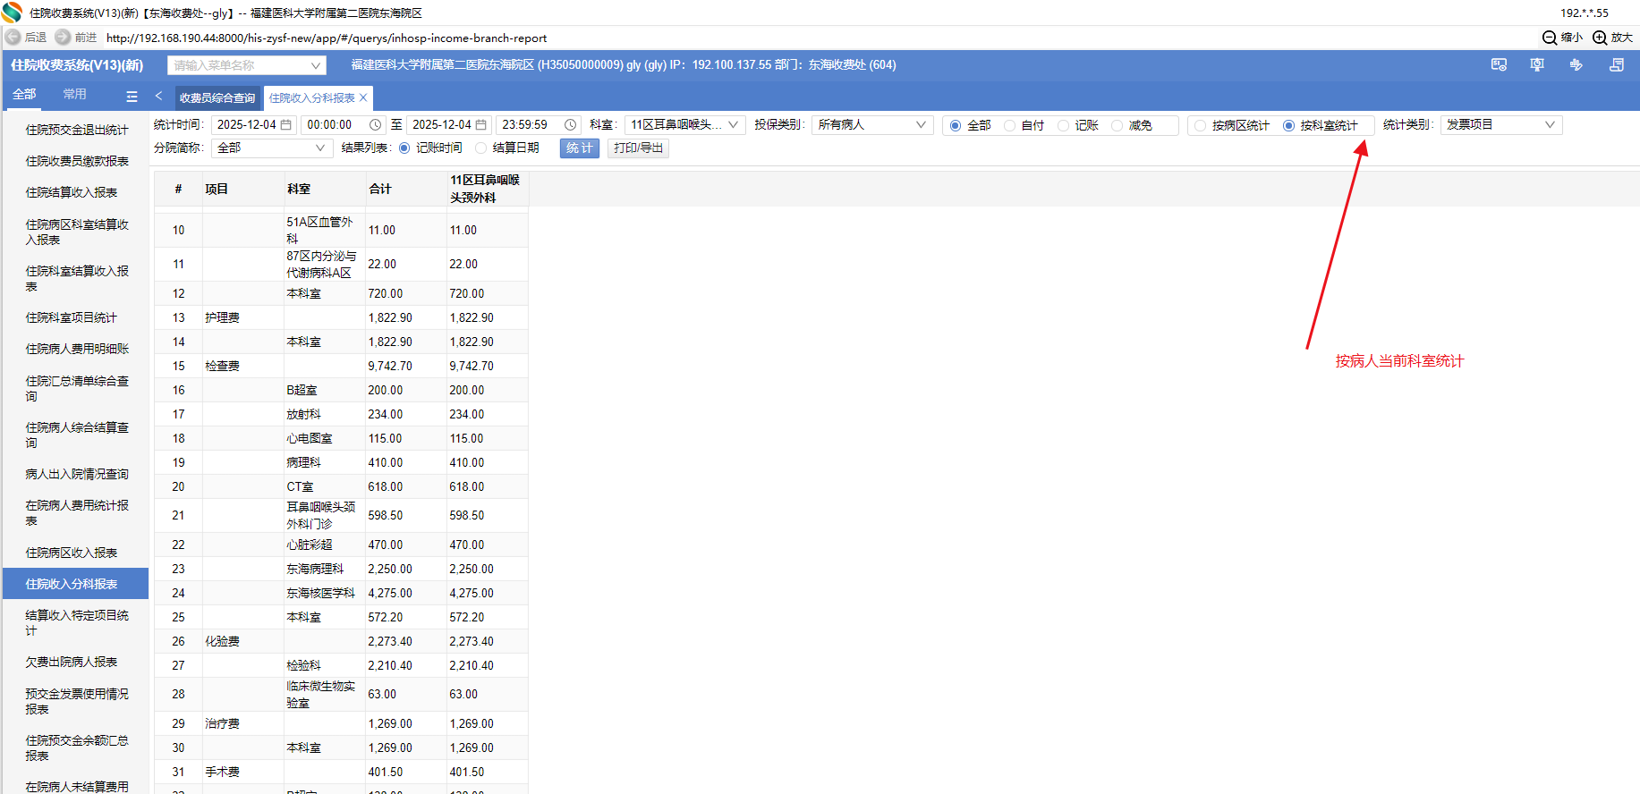Select 记账时间 for the result list
Viewport: 1640px width, 794px height.
[x=404, y=148]
